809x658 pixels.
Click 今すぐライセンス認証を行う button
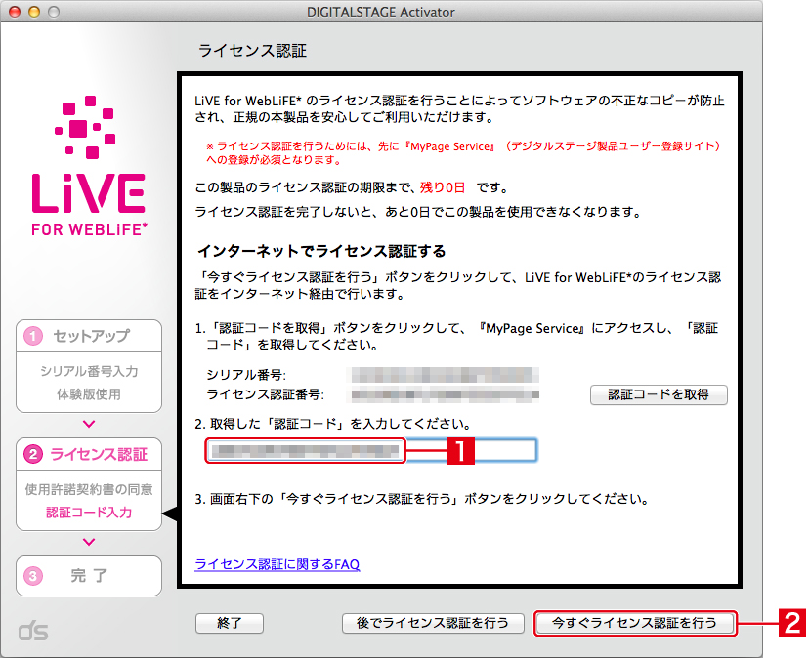point(635,624)
